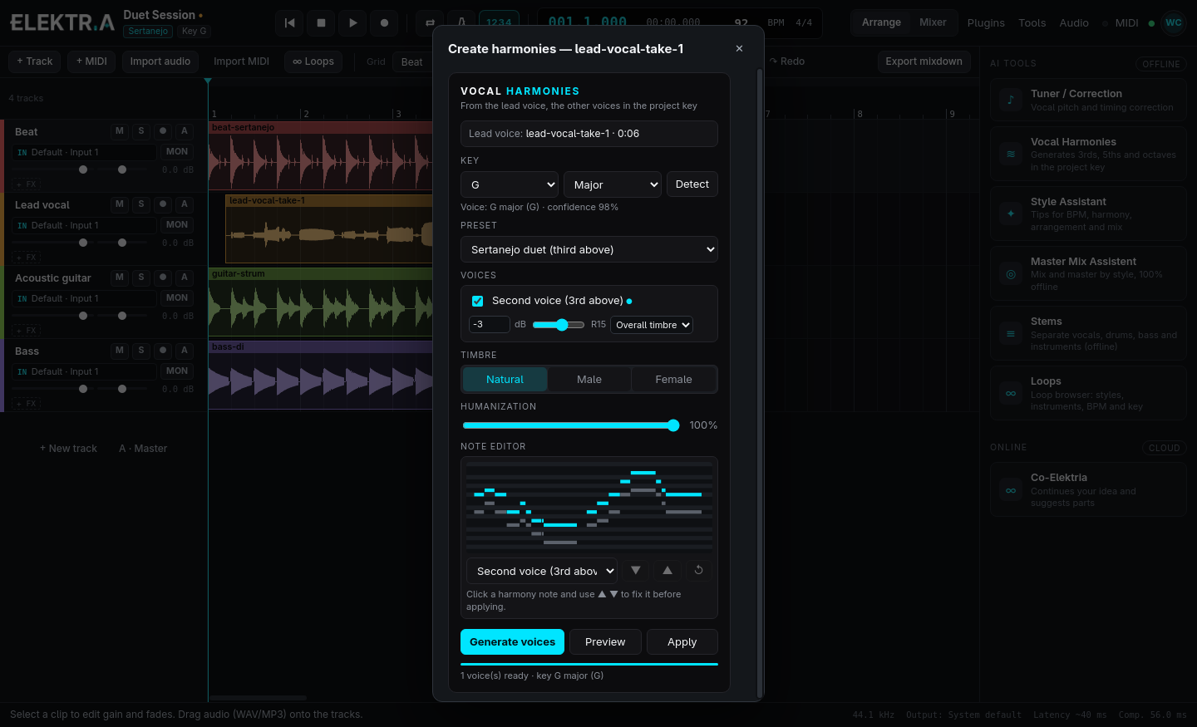Reset harmony note with undo icon
The height and width of the screenshot is (727, 1197).
(x=699, y=571)
